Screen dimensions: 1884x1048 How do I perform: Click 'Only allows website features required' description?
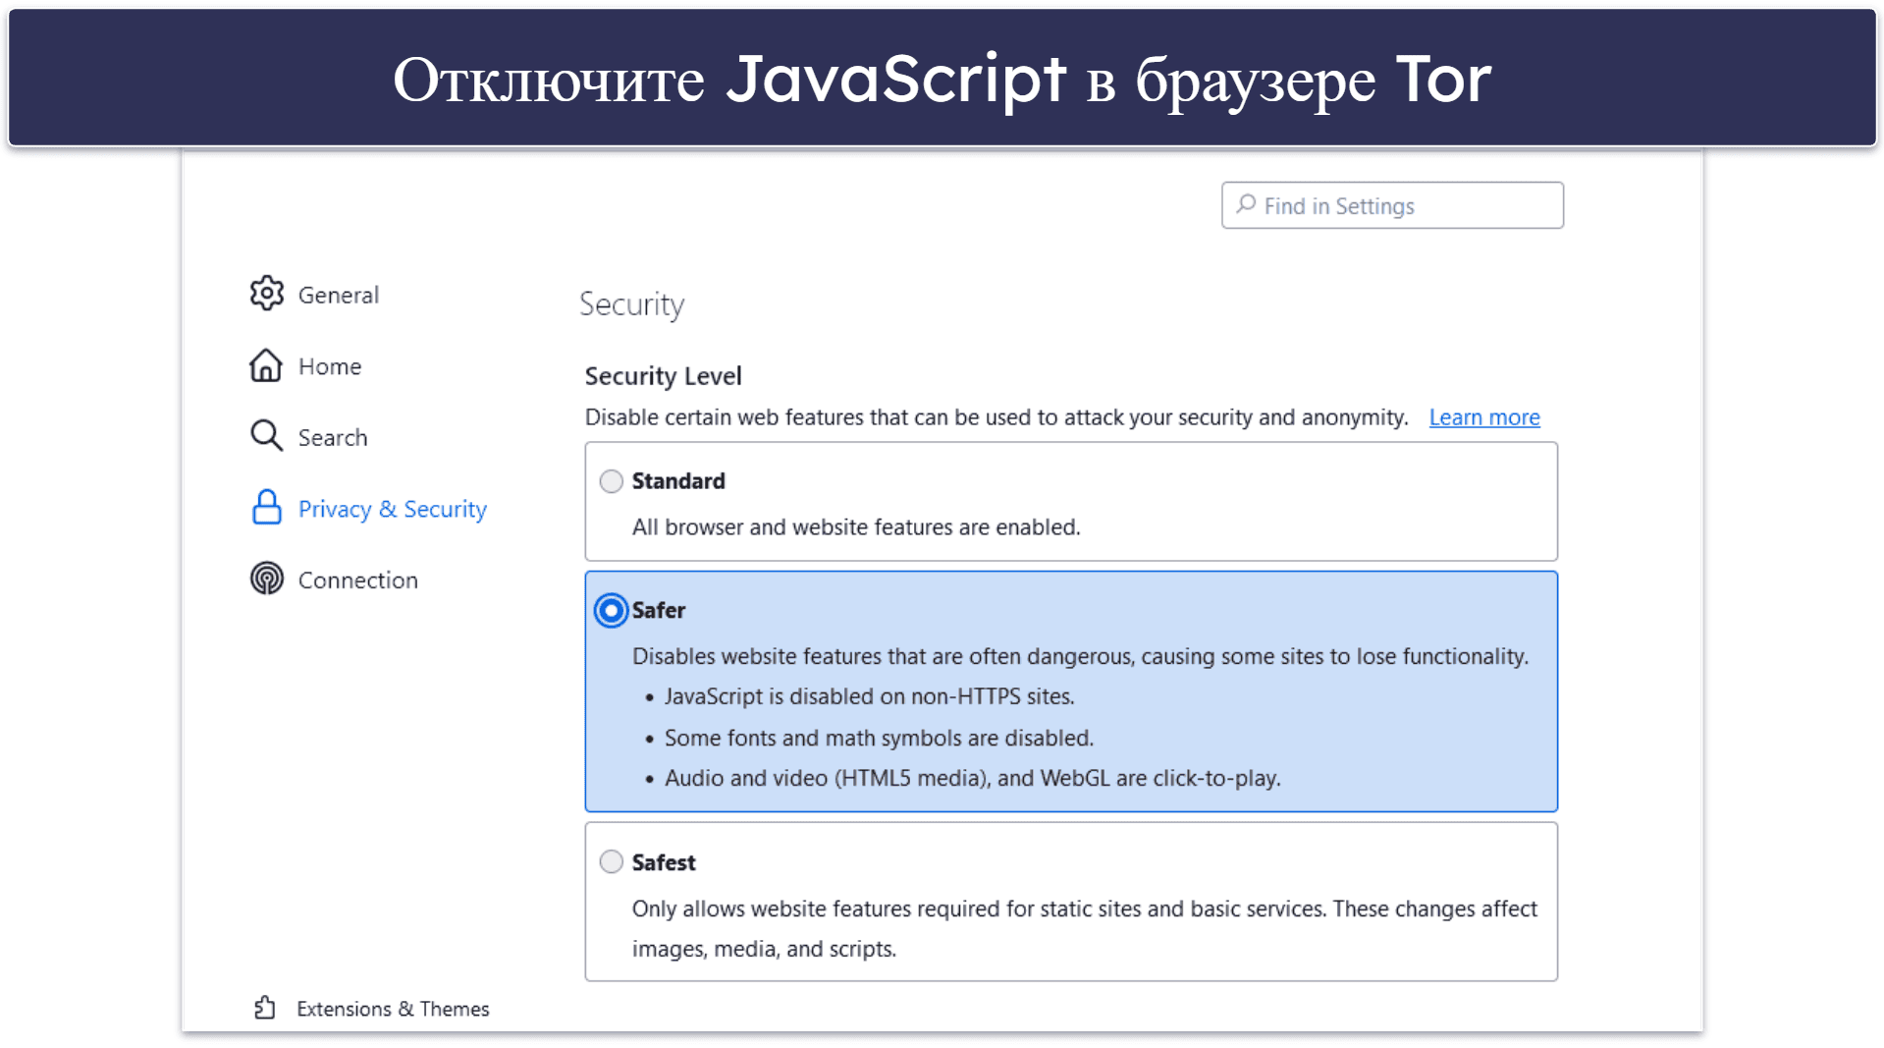1085,928
